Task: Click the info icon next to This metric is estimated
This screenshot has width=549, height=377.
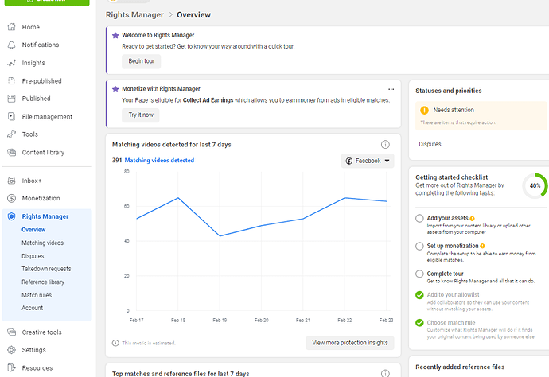Action: click(x=115, y=343)
